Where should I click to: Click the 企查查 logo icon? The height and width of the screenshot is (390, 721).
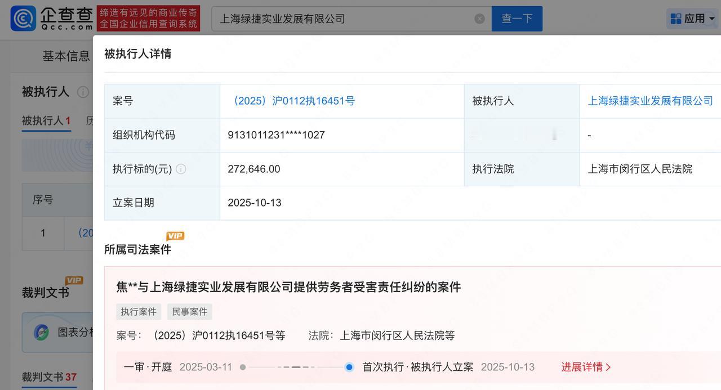pyautogui.click(x=21, y=18)
